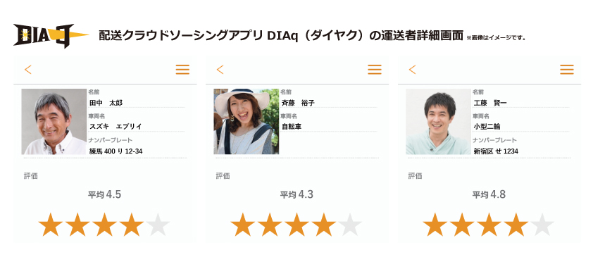
Task: Open the profile photo of 田中 太郎
Action: pos(54,122)
